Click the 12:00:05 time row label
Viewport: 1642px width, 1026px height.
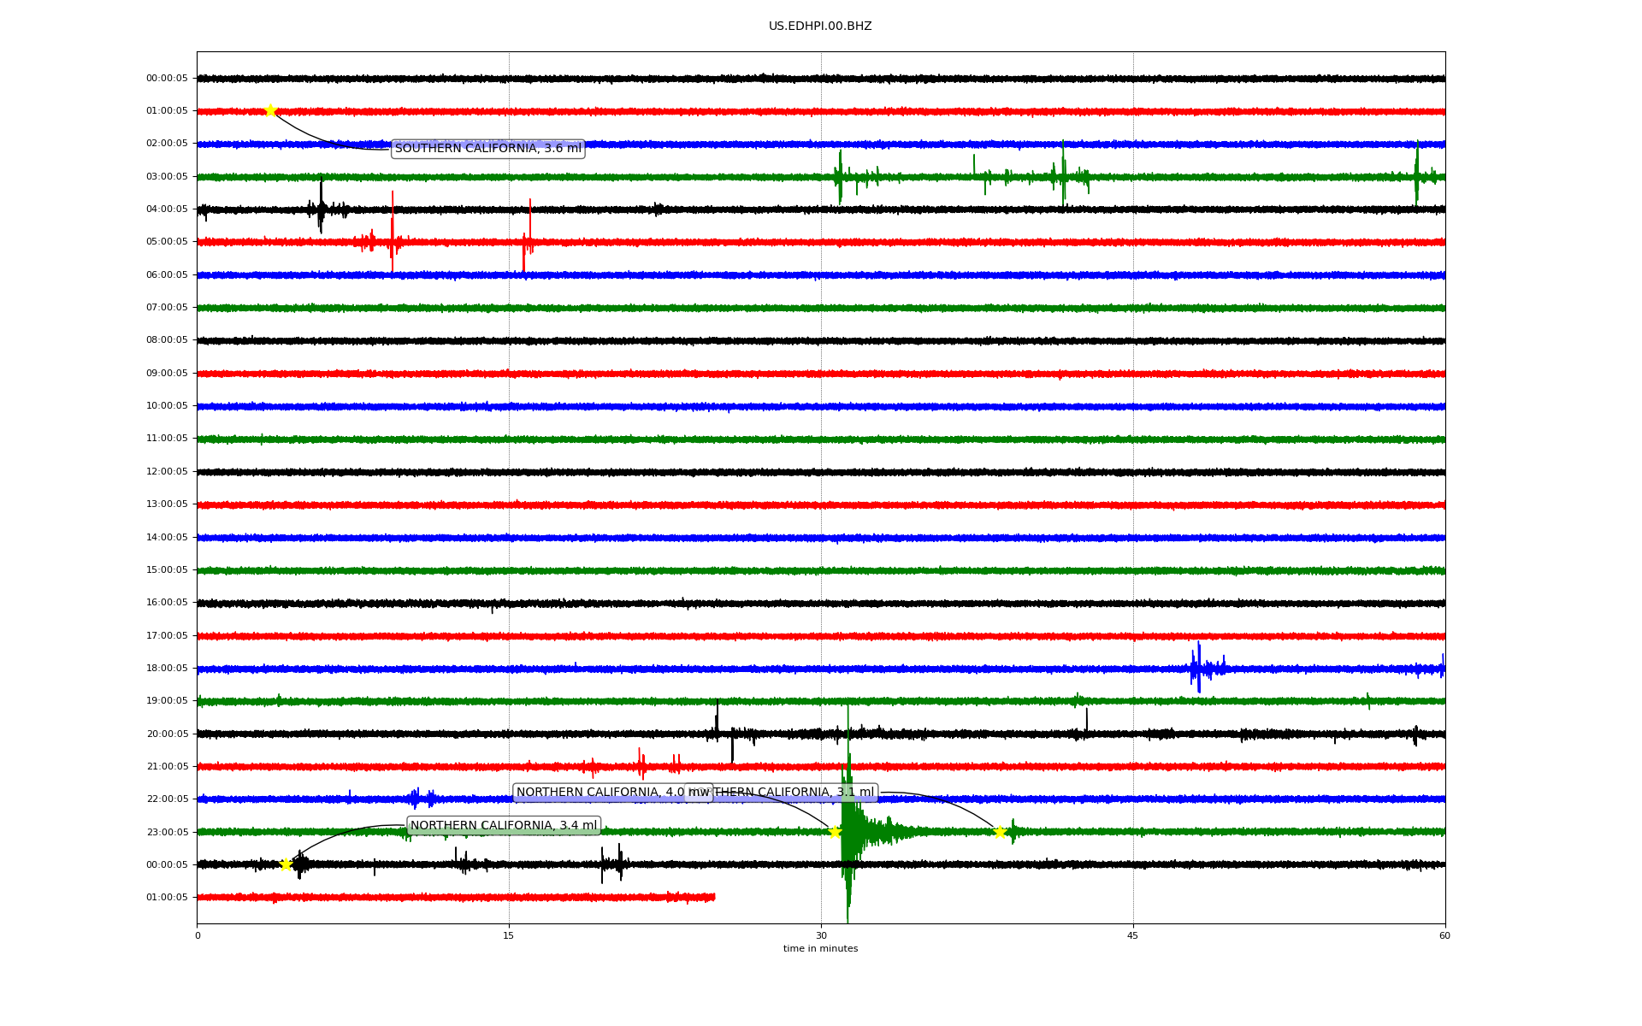tap(167, 472)
